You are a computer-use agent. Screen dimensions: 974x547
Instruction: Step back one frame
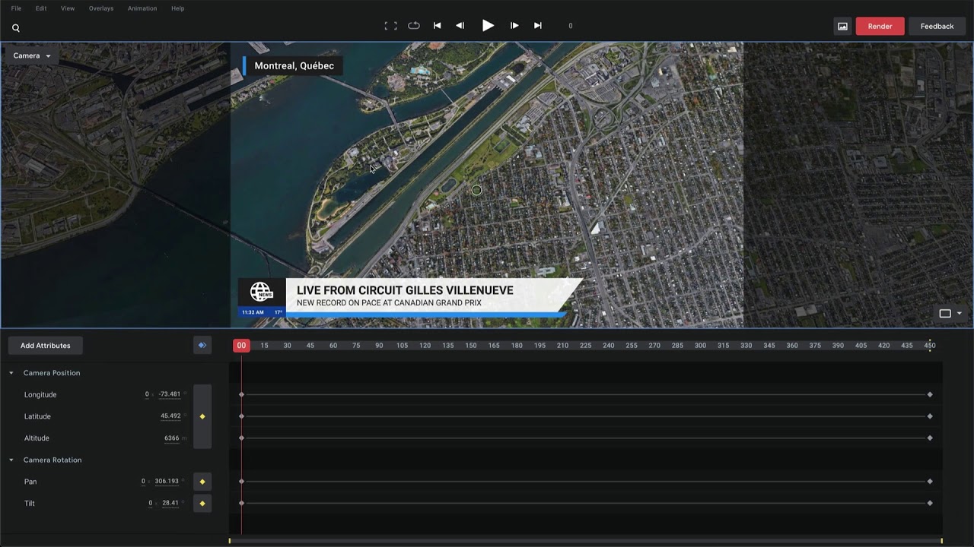(460, 25)
